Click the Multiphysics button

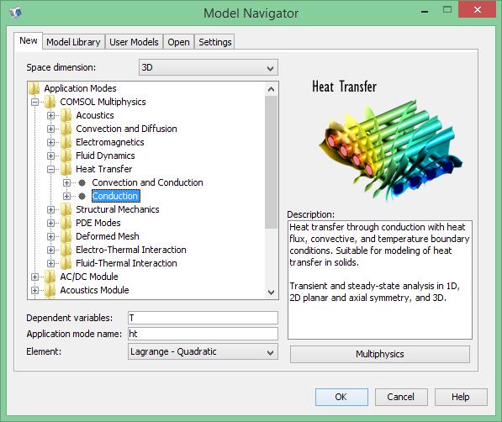[380, 354]
